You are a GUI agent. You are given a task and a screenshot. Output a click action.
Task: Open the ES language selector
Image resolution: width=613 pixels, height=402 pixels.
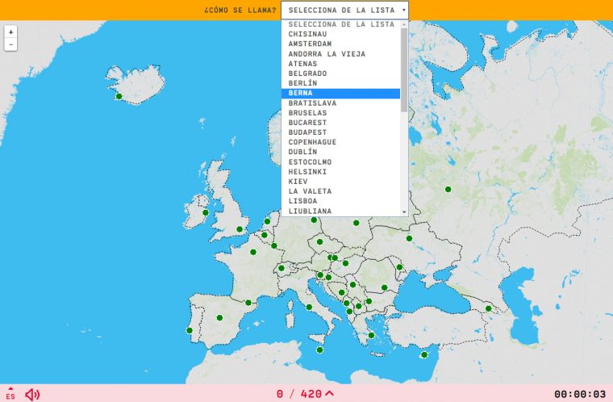(10, 394)
